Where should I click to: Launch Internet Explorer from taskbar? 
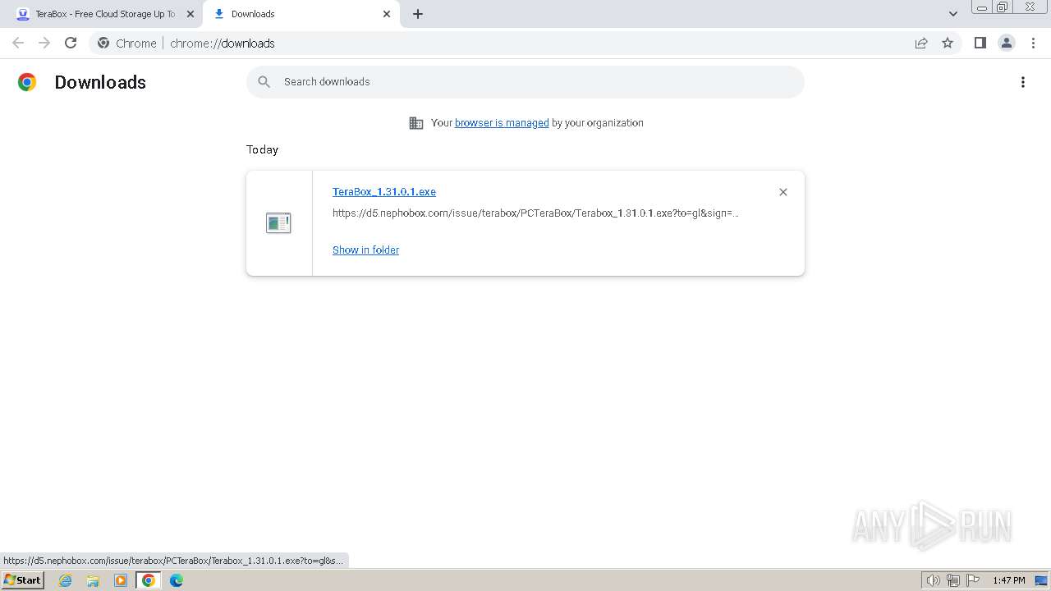click(66, 580)
